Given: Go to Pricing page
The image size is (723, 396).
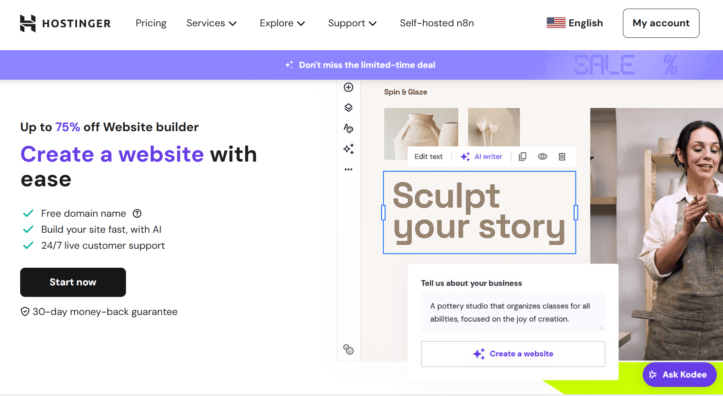Looking at the screenshot, I should click(x=151, y=23).
